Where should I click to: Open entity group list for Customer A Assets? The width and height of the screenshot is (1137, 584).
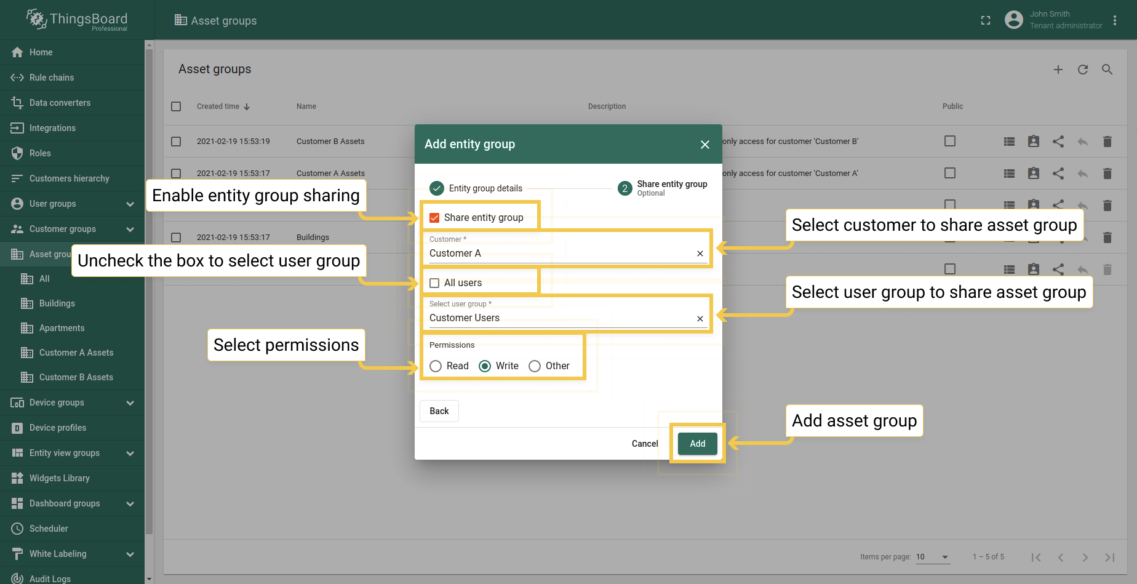pyautogui.click(x=1009, y=174)
